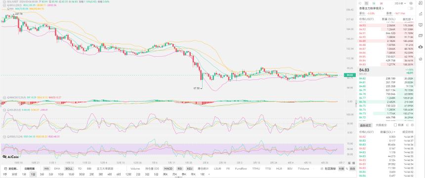Viewport: 425px width, 178px height.
Task: Click the 84.76 buy order row
Action: click(x=385, y=102)
